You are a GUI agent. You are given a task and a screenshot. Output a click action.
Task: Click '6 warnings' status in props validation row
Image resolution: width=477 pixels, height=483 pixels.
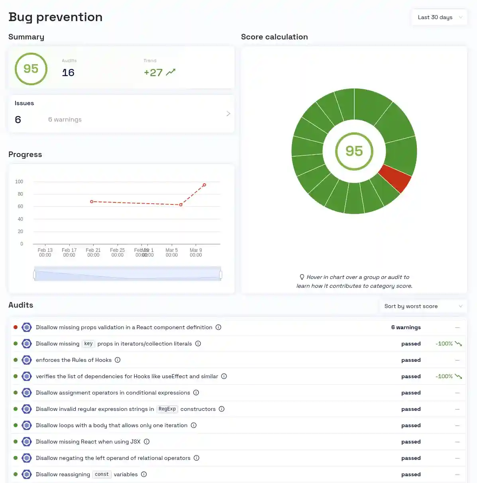[406, 327]
